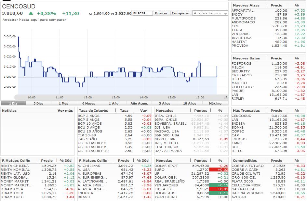Click SECURITY in Mayores Bajas
307x201 pixels.
click(241, 71)
